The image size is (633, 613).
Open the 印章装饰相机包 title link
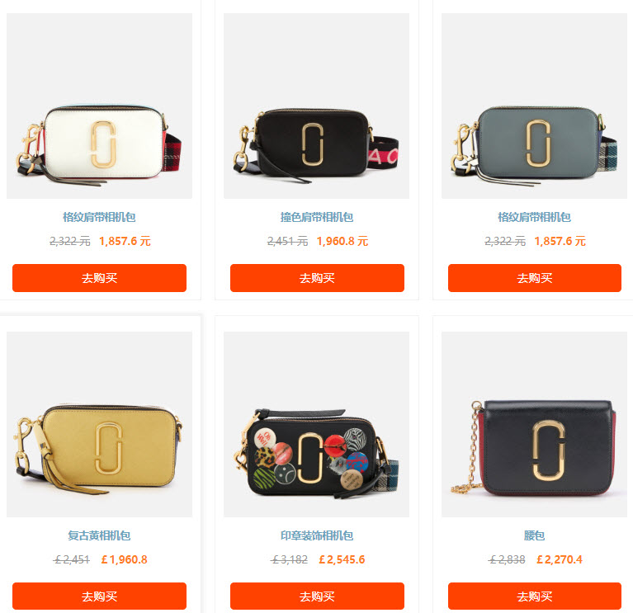pos(317,535)
